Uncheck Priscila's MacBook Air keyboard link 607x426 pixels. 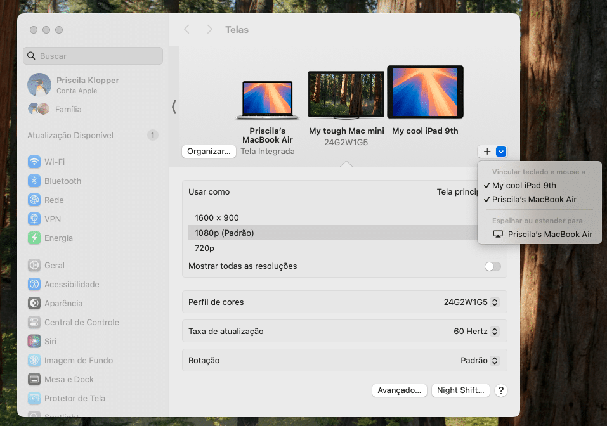[530, 199]
